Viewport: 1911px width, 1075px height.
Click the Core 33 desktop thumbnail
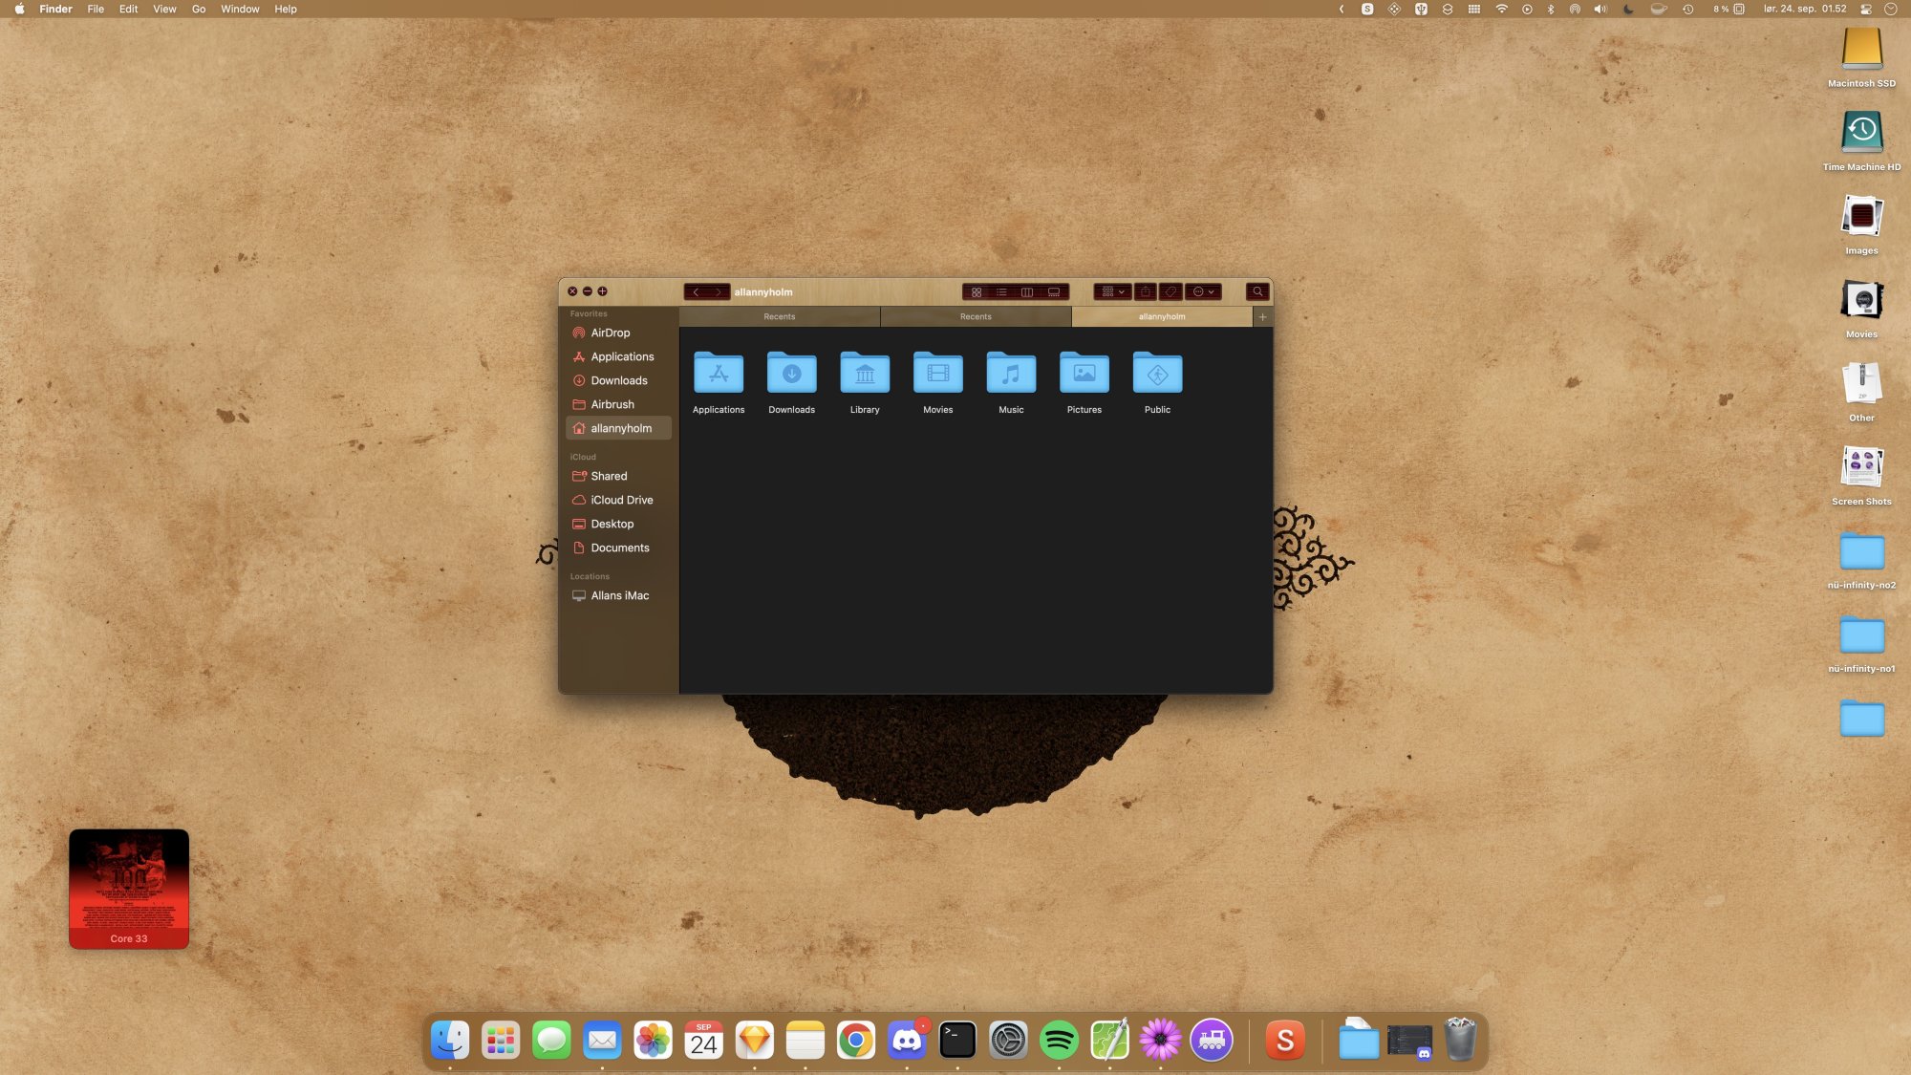[129, 889]
